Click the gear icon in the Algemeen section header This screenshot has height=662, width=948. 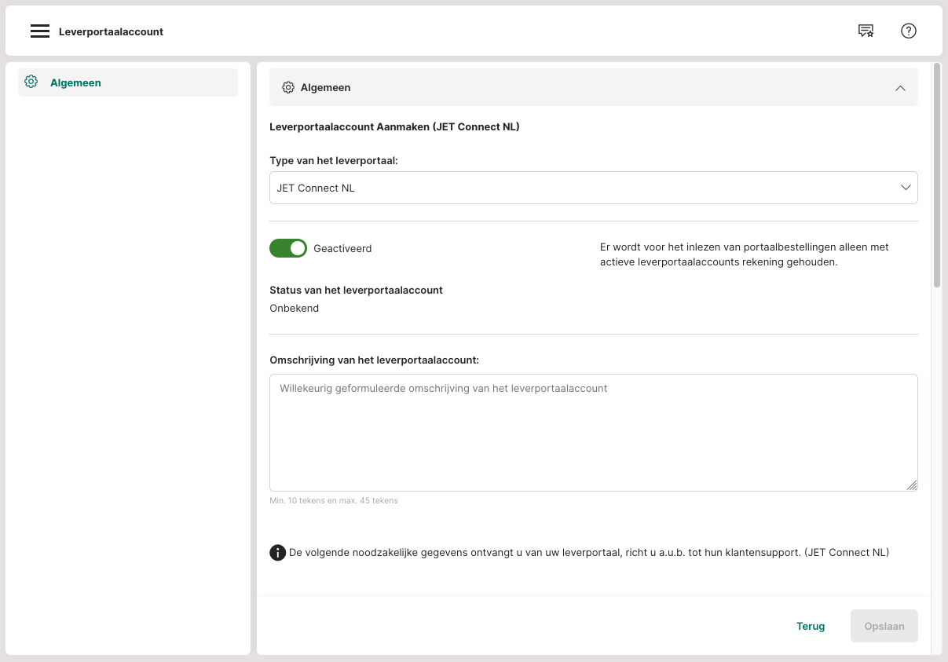288,87
